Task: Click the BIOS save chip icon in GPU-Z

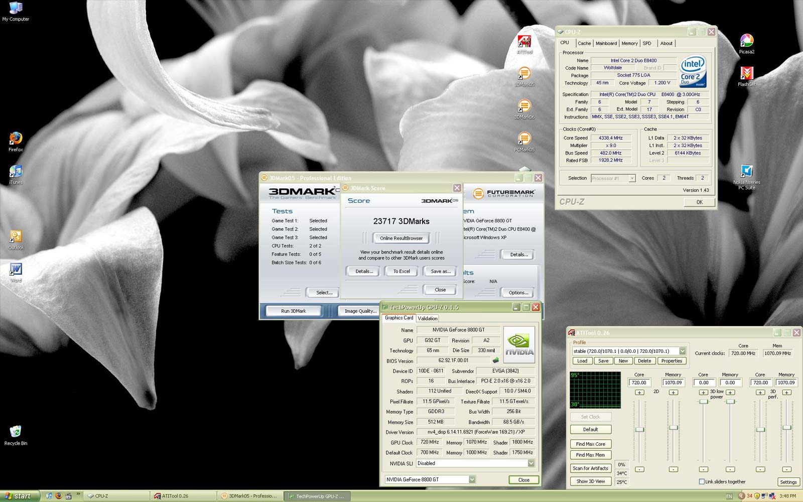Action: (x=496, y=360)
